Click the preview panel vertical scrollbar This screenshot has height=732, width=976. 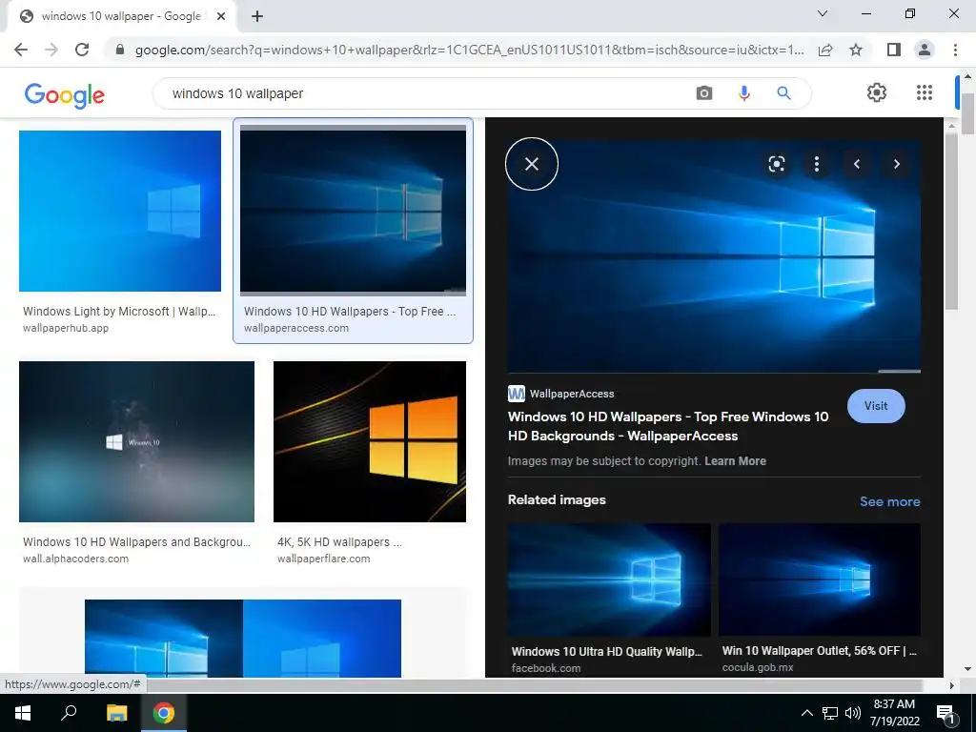tap(951, 221)
